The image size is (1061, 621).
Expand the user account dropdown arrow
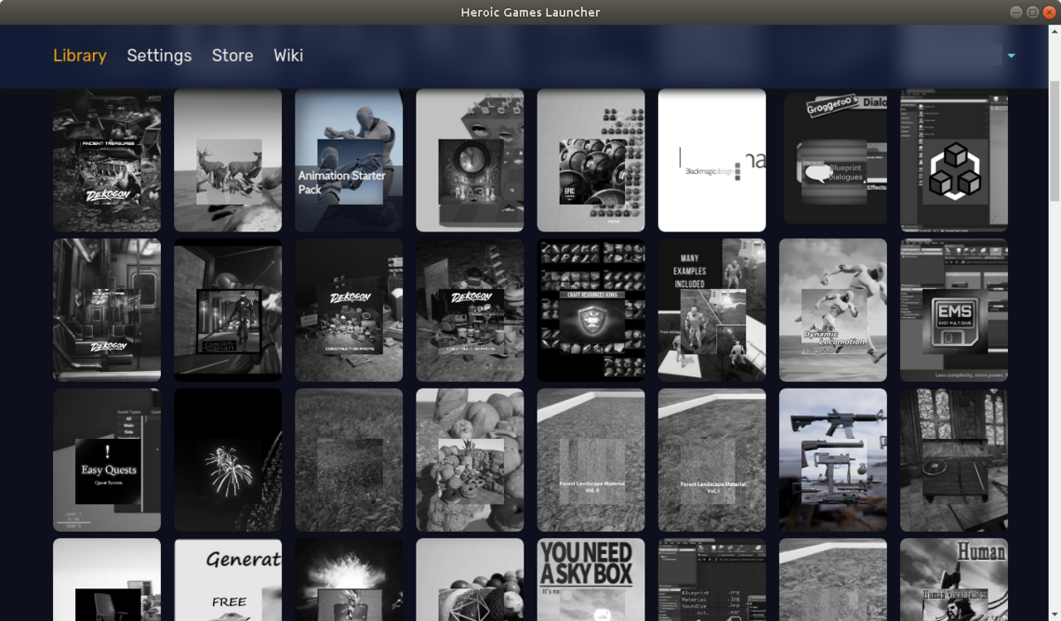[1011, 56]
